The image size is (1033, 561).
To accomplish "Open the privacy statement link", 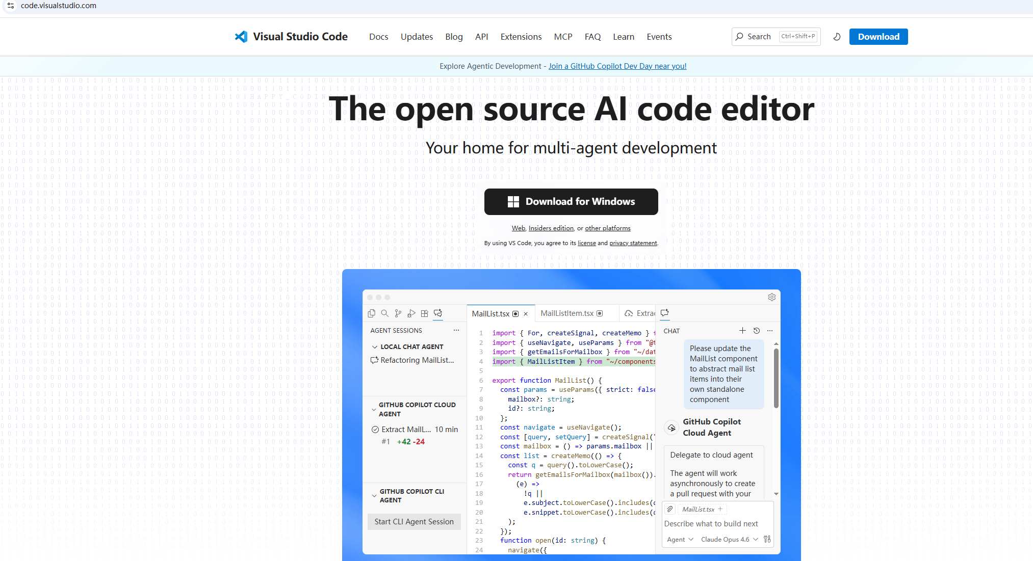I will [x=633, y=243].
